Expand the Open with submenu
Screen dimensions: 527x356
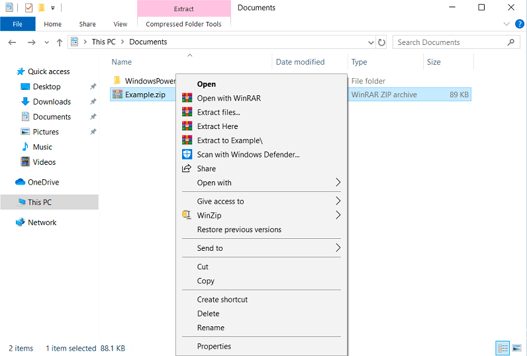338,183
